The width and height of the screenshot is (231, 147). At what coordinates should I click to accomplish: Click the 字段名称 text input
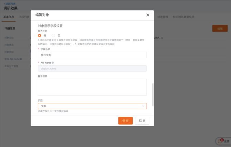pos(92,55)
